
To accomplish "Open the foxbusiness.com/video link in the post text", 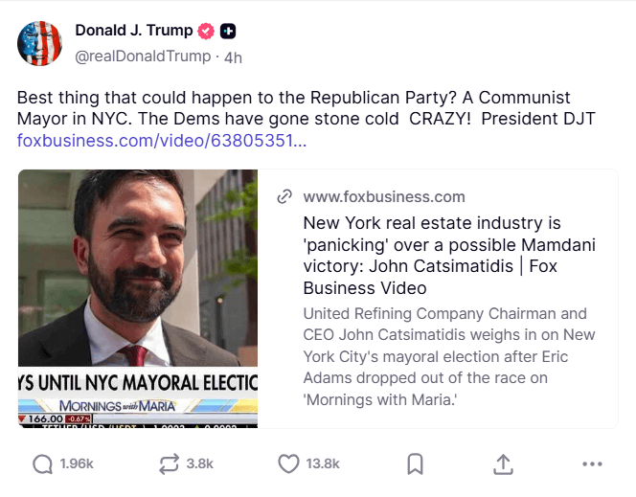I will pyautogui.click(x=162, y=141).
